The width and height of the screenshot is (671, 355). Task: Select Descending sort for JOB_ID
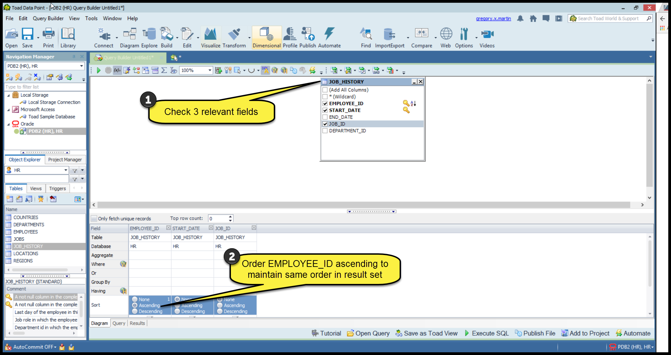pos(220,311)
